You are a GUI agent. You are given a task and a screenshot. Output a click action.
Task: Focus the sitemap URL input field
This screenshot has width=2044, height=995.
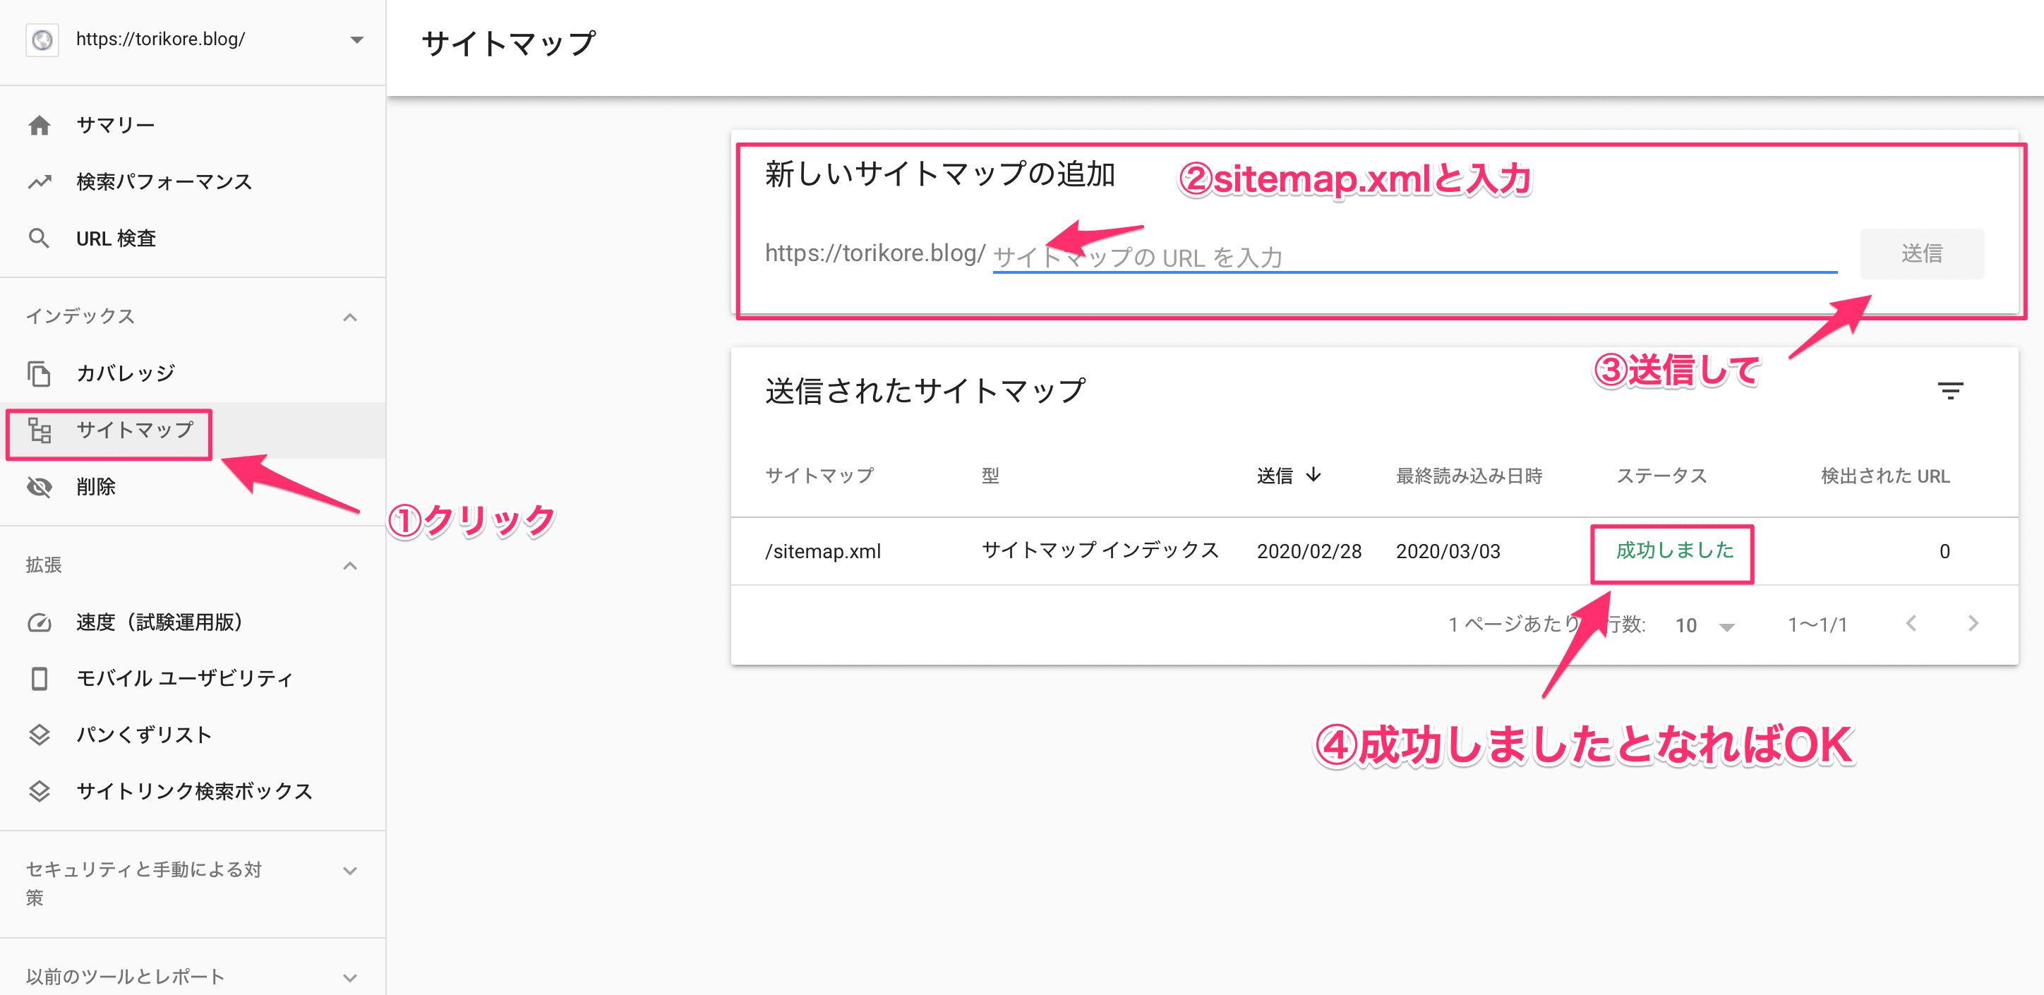1412,256
